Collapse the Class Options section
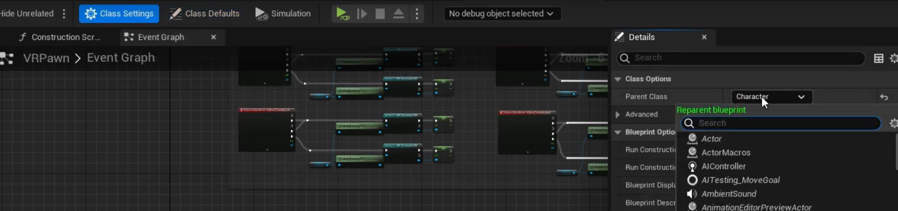Screen dimensions: 898x211 tap(618, 79)
